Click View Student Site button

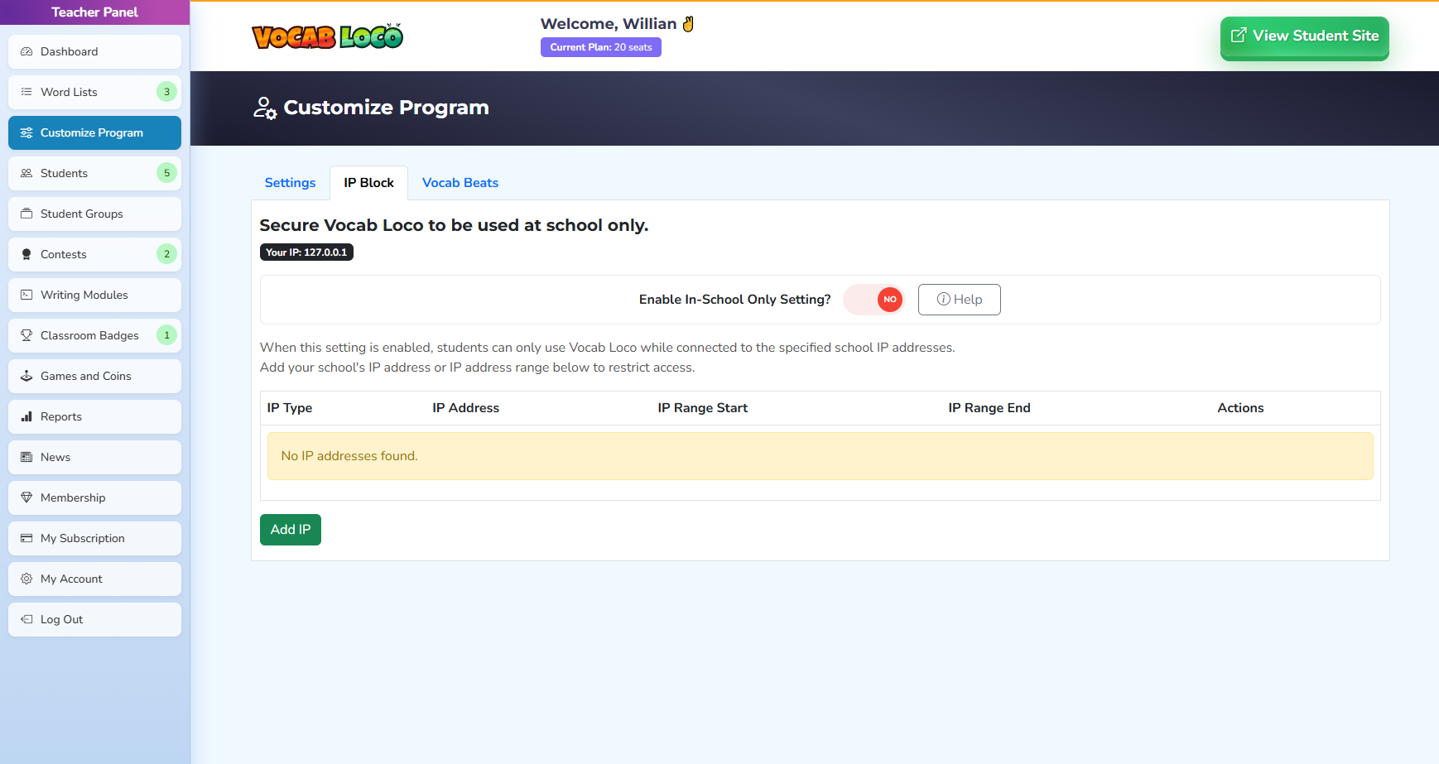pos(1305,37)
